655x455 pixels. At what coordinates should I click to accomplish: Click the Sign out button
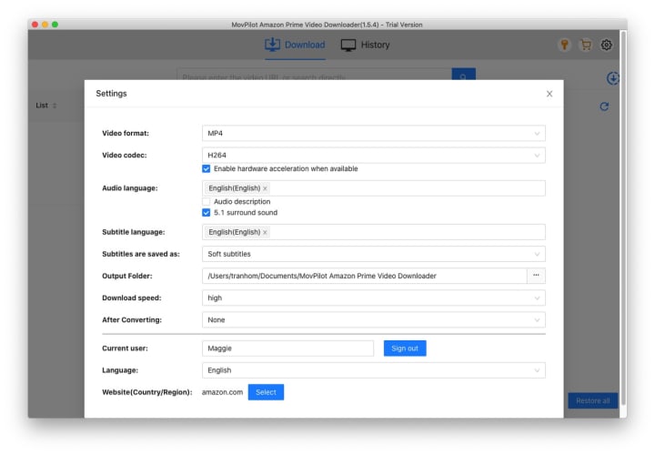click(x=405, y=349)
